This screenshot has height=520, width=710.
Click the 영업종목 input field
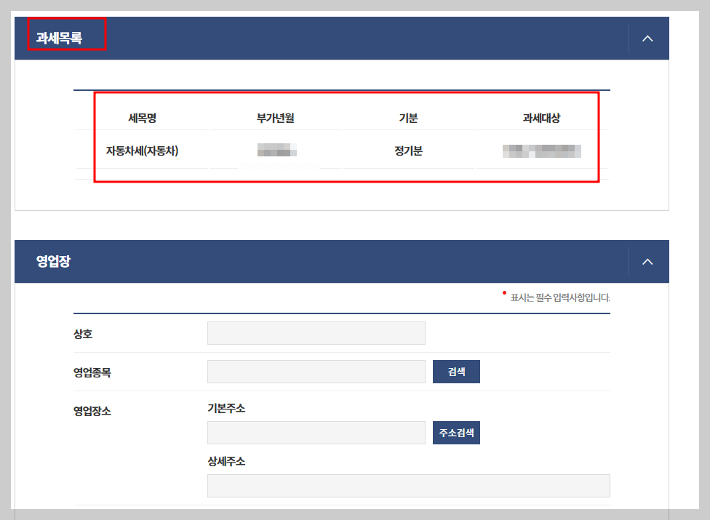tap(316, 371)
